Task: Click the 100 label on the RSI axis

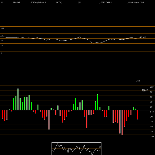Action: (x=2, y=28)
